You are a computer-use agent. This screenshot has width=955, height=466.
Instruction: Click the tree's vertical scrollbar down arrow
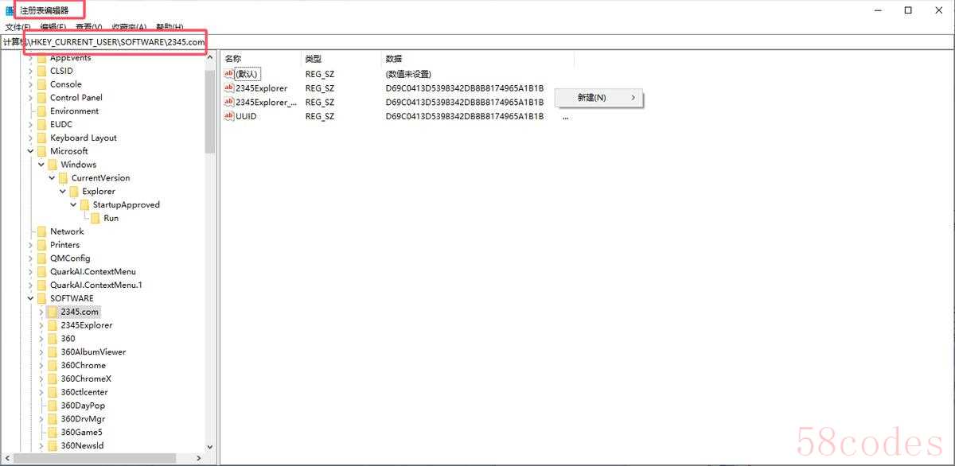[210, 448]
